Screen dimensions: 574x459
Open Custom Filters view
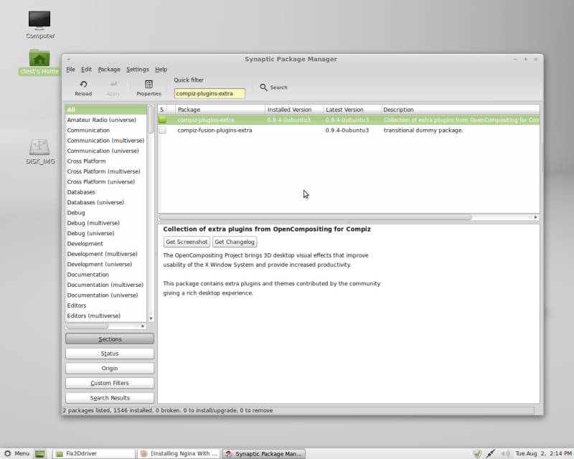click(110, 383)
